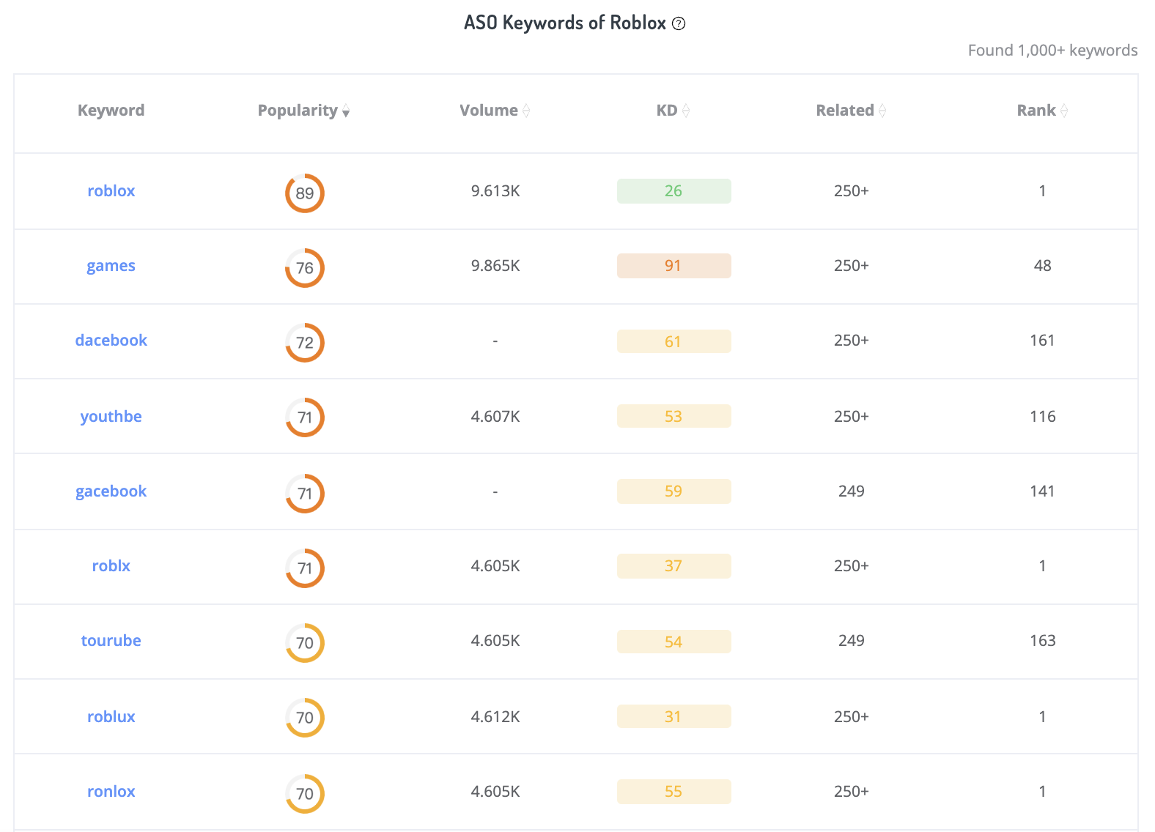
Task: Click the volume value 4.612K
Action: 495,717
